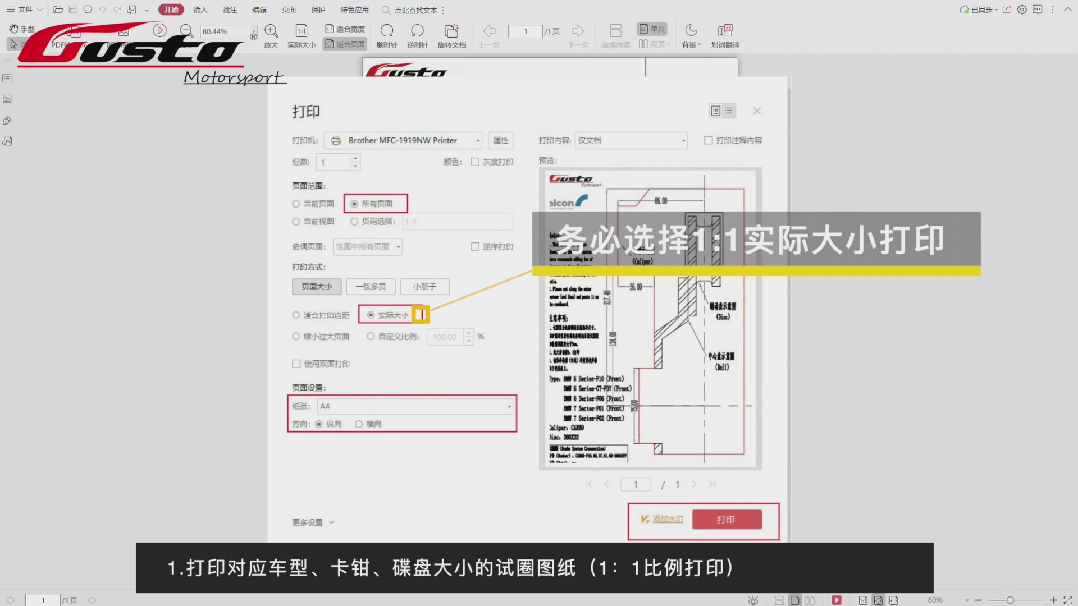Screen dimensions: 1078x606
Task: Select the 小册子 print mode button
Action: (424, 287)
